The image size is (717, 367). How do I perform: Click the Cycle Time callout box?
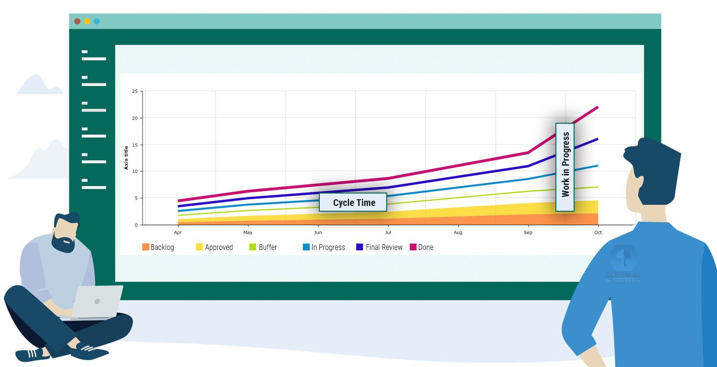pos(353,202)
